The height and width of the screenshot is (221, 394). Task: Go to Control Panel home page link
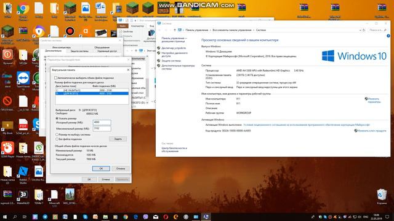pos(174,39)
